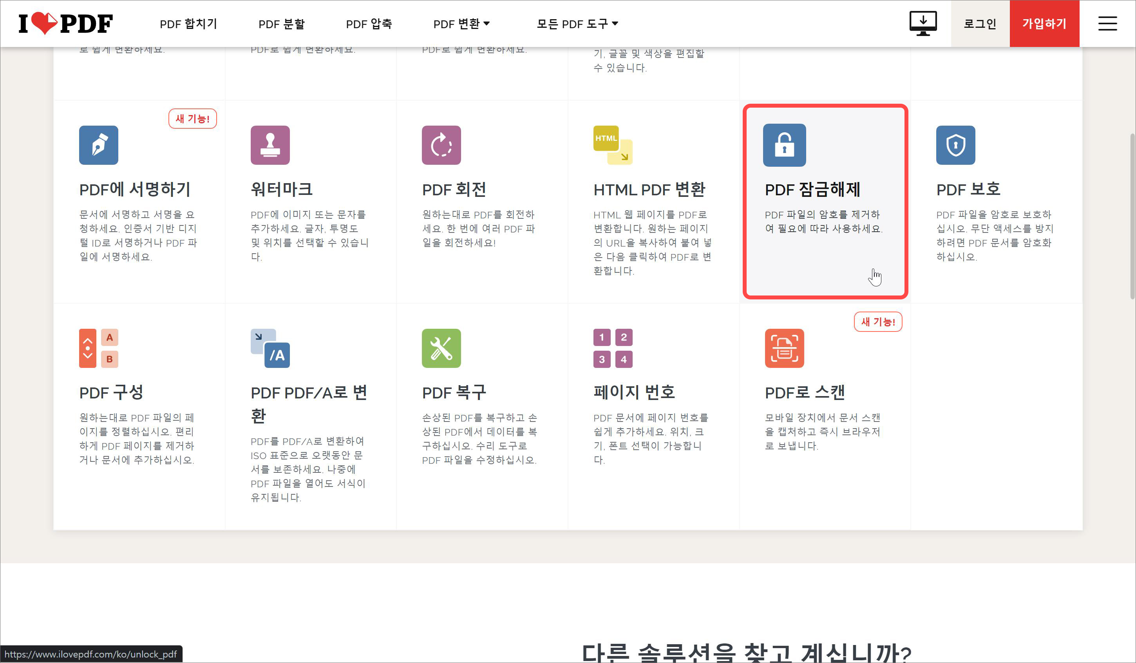The image size is (1136, 663).
Task: Select the organize PDF A/B icon
Action: 98,348
